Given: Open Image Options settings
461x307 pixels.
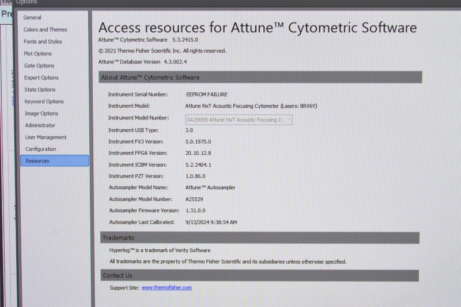Looking at the screenshot, I should tap(41, 114).
